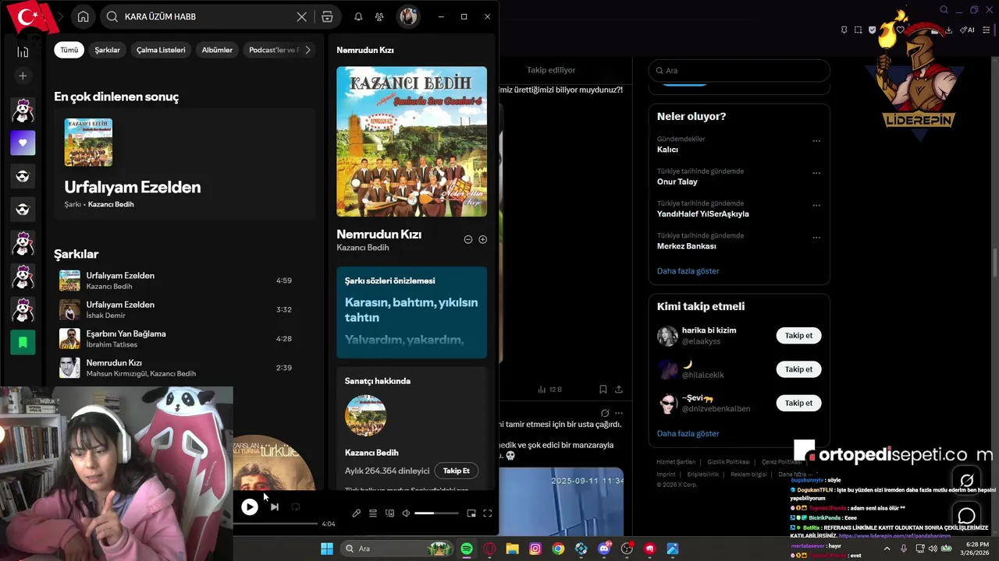The height and width of the screenshot is (561, 999).
Task: Open options for Kalıcı trend
Action: click(x=816, y=141)
